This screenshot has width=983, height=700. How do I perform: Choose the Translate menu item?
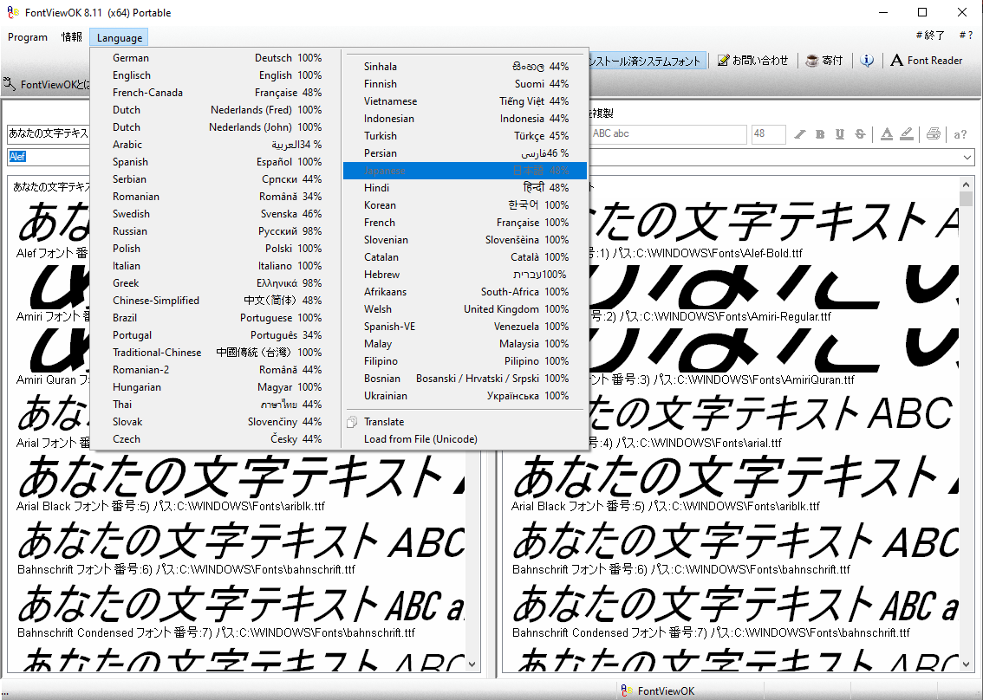click(x=465, y=422)
